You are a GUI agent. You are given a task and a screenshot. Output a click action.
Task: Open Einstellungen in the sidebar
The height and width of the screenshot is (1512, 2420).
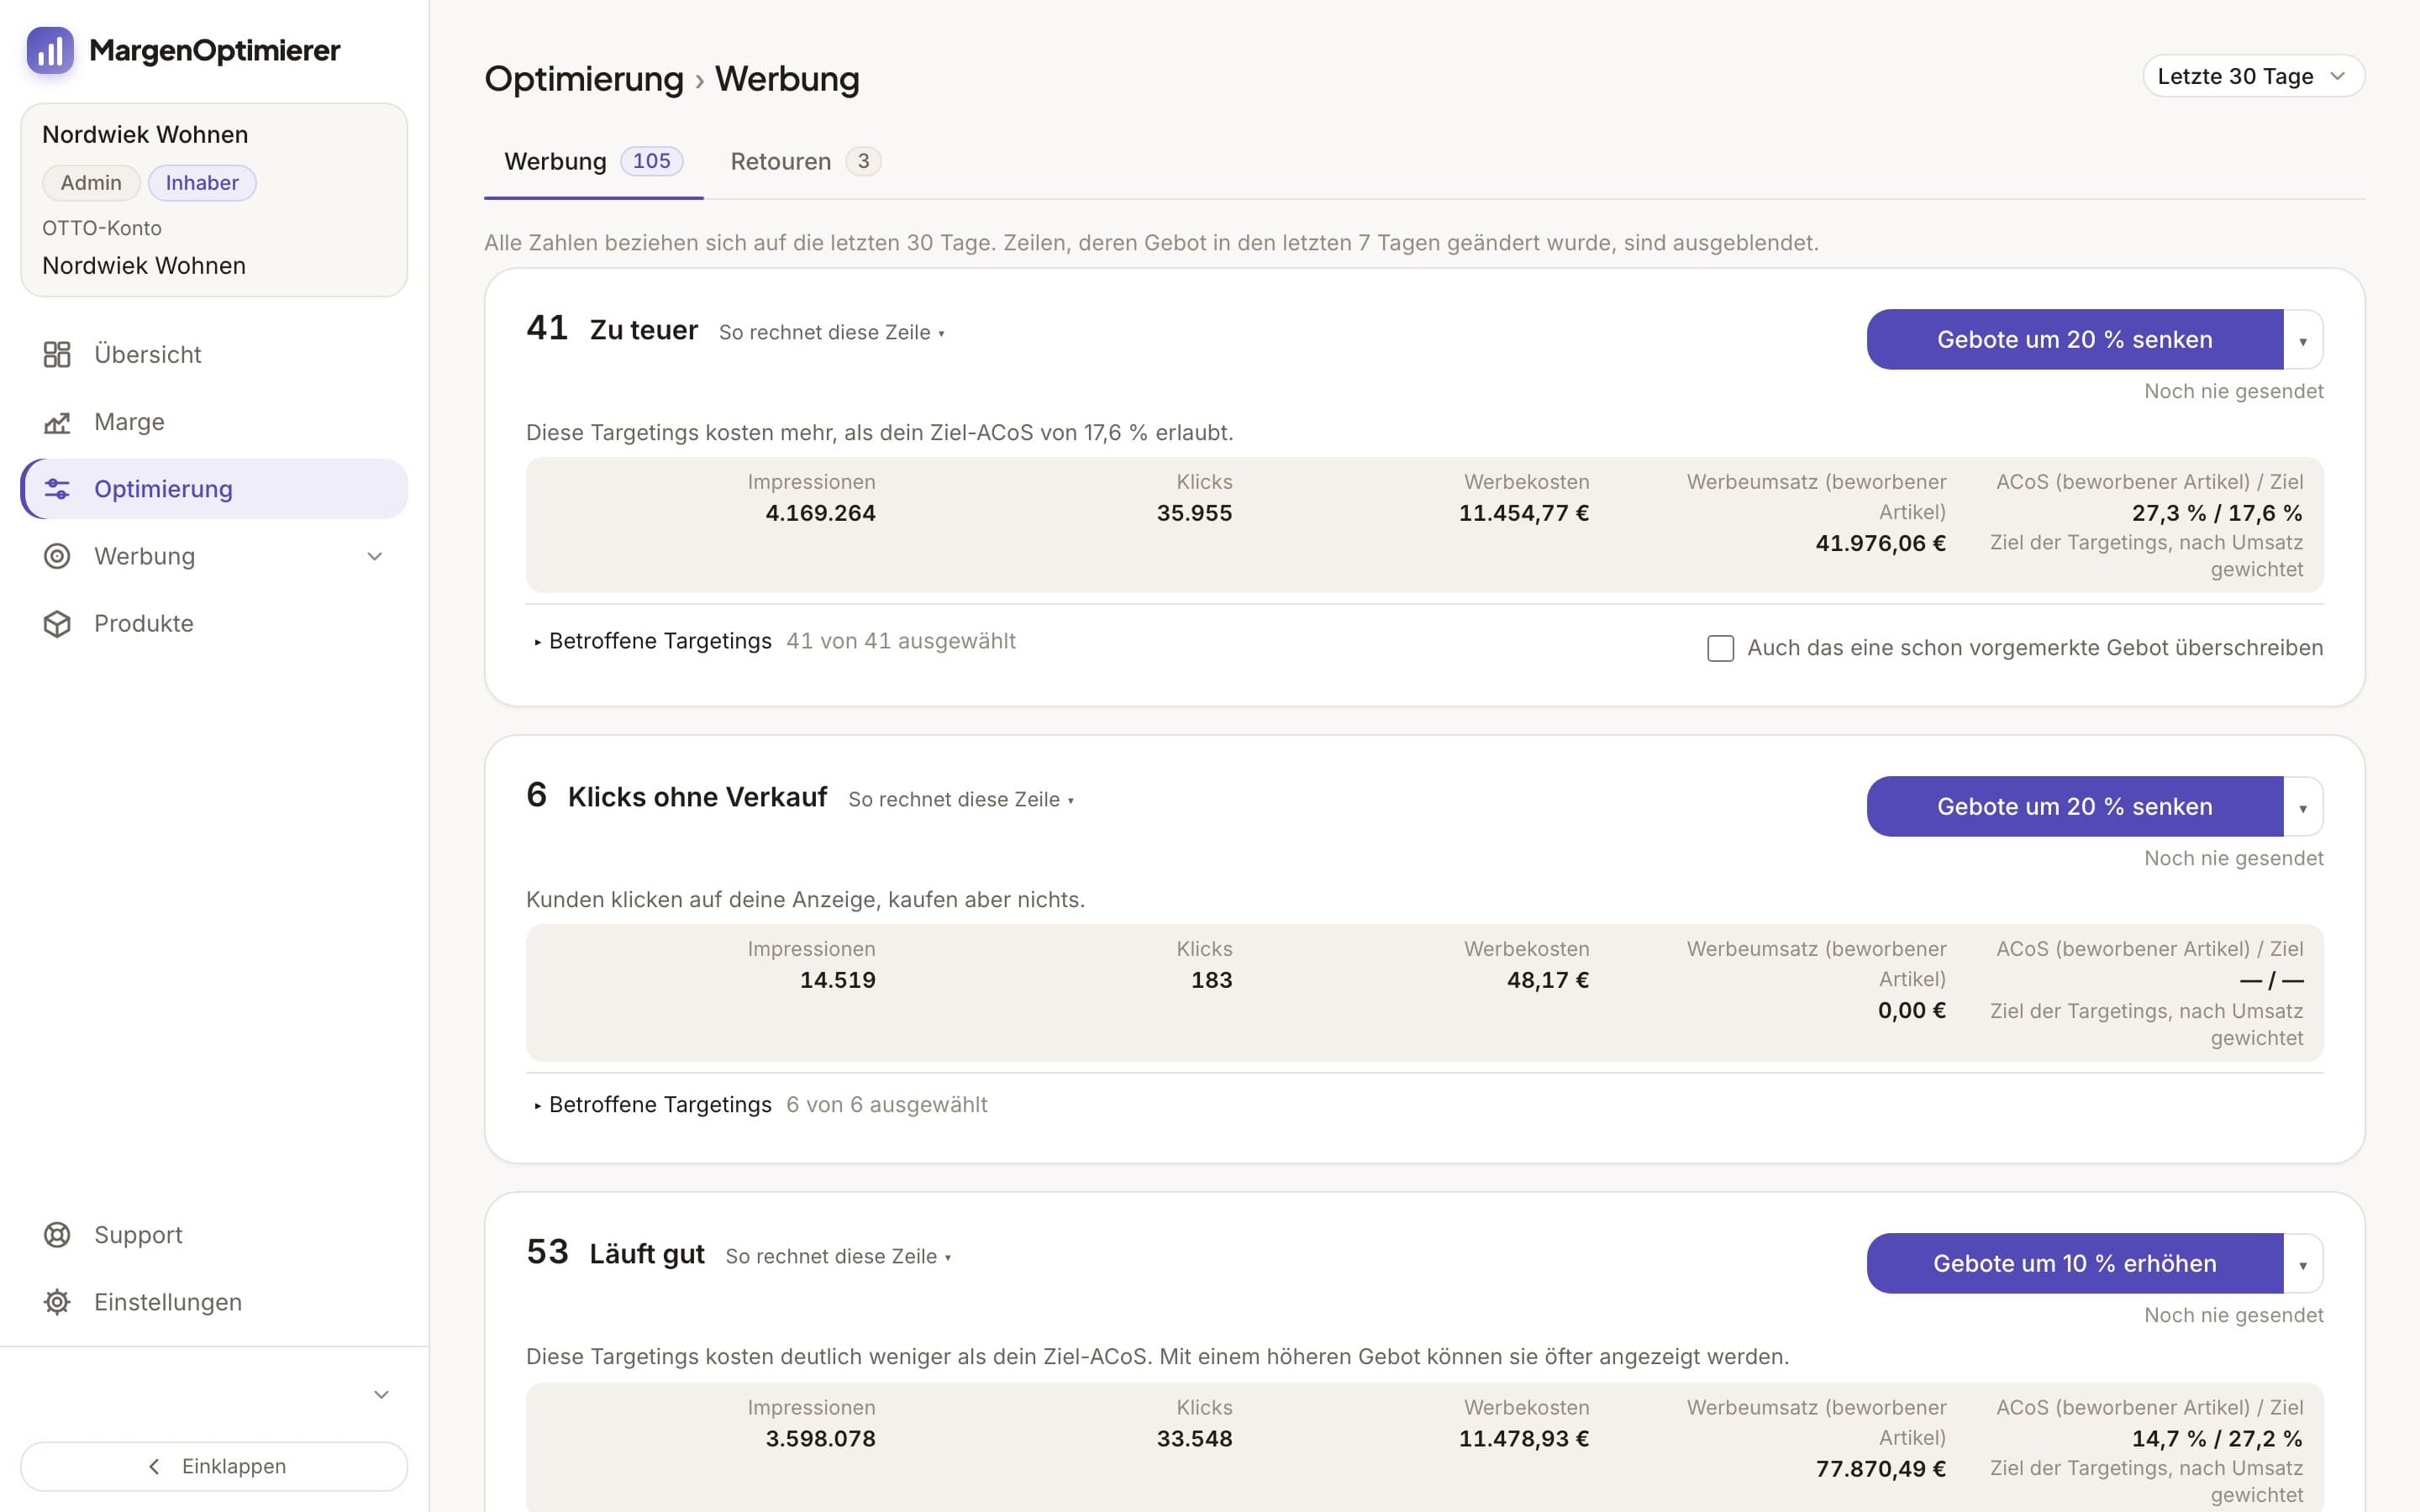pos(214,1302)
